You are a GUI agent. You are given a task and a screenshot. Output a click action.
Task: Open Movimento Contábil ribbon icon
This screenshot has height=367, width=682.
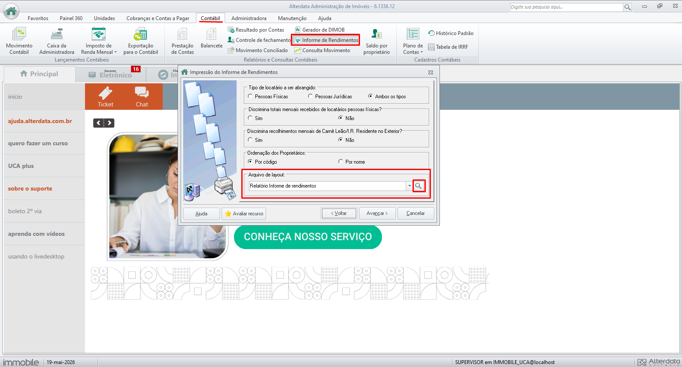pyautogui.click(x=19, y=41)
